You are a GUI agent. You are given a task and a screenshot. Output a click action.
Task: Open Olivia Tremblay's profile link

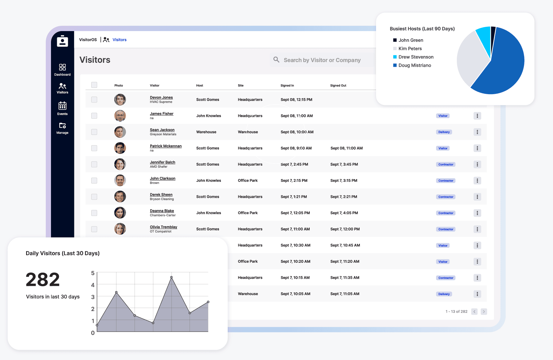(163, 227)
